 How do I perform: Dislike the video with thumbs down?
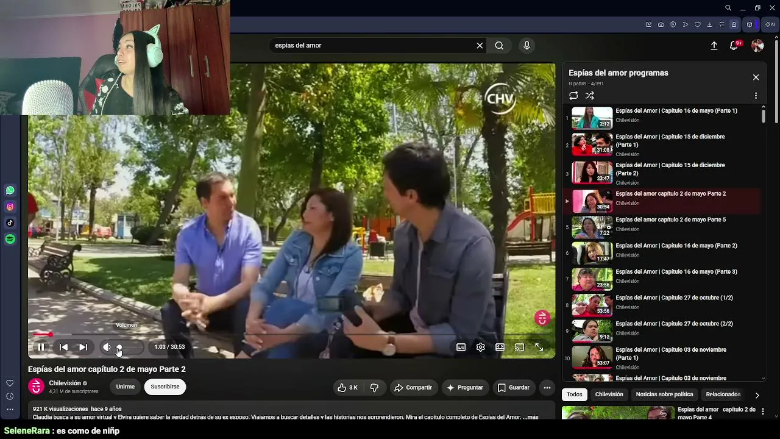point(374,387)
